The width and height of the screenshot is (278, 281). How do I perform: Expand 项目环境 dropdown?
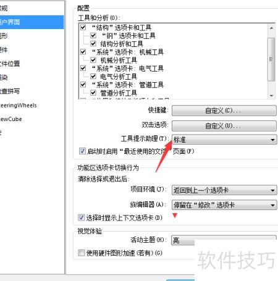224,190
